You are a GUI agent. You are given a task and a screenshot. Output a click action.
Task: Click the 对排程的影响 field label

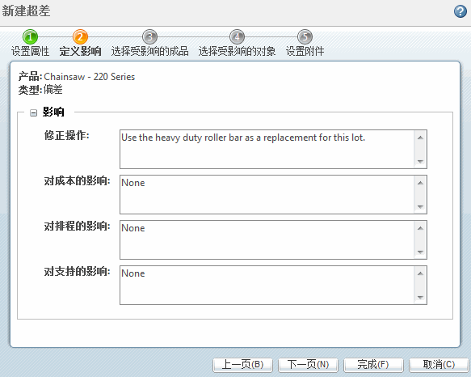(x=78, y=226)
